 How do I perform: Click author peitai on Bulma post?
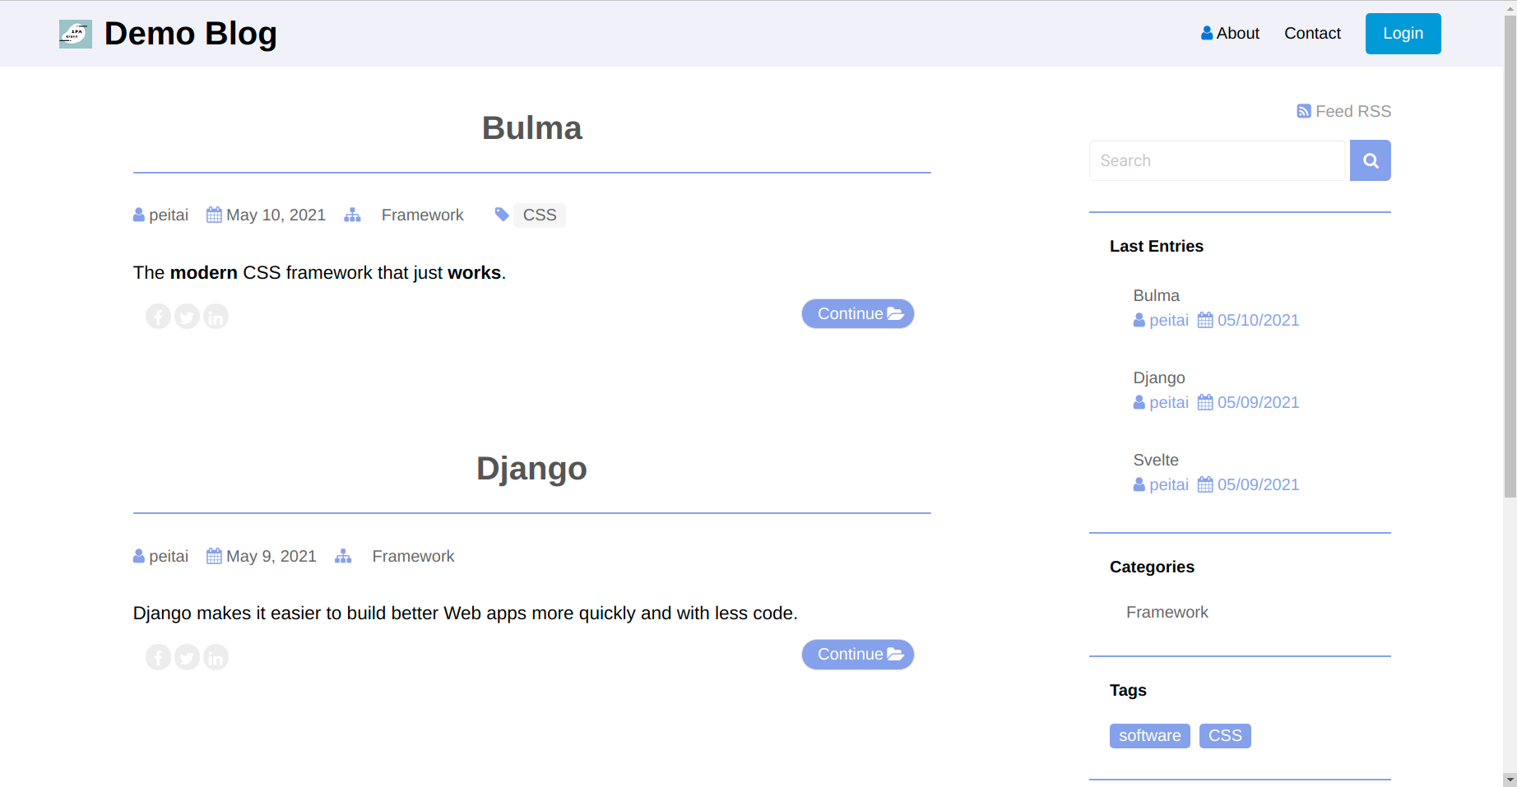[169, 215]
